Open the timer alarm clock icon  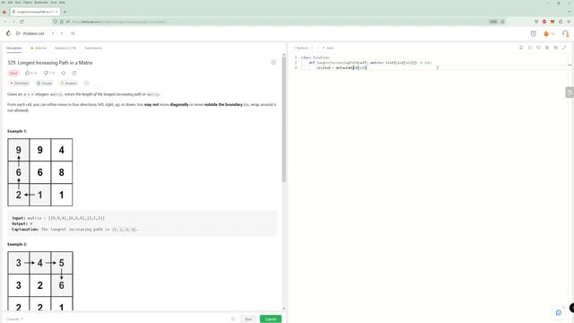tap(534, 34)
